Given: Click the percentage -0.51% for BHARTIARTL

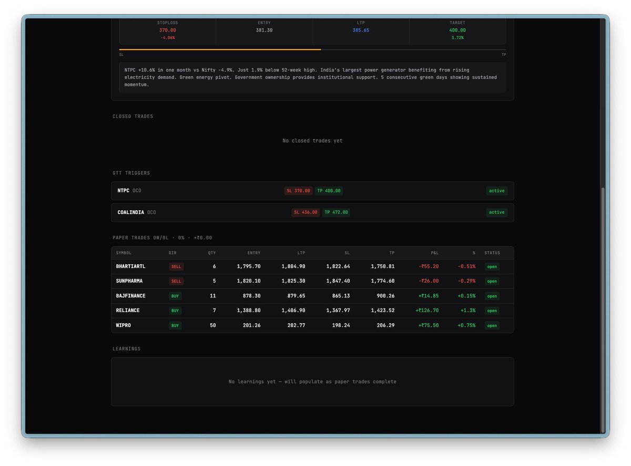Looking at the screenshot, I should [466, 266].
